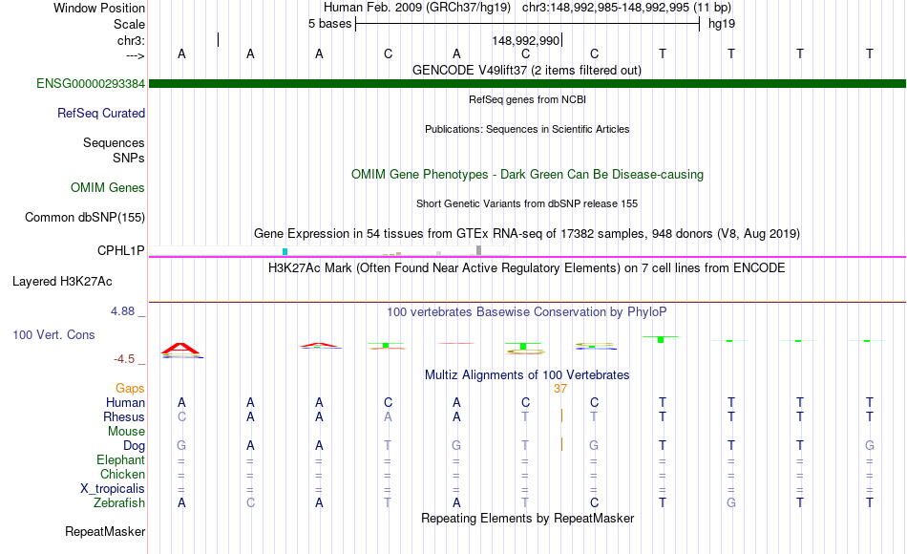Click the GENCODE V49lift37 track title
This screenshot has width=907, height=554.
coord(527,70)
